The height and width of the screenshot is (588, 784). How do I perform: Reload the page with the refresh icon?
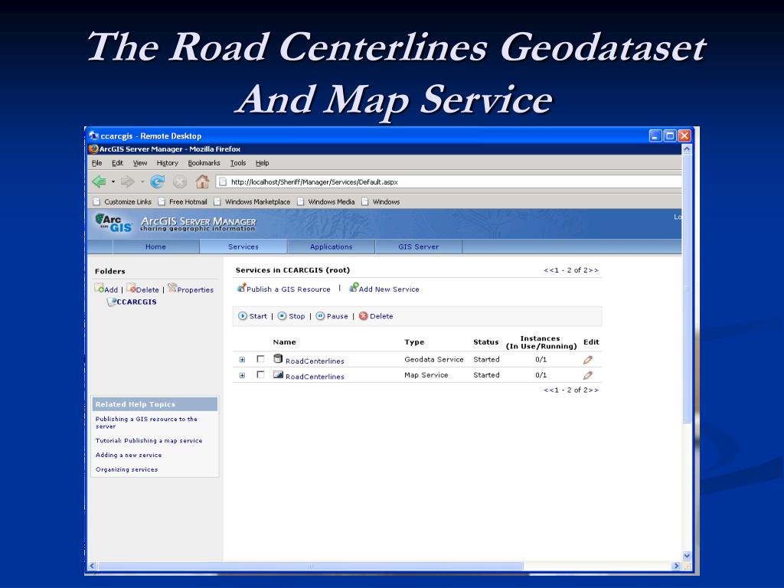pyautogui.click(x=158, y=181)
